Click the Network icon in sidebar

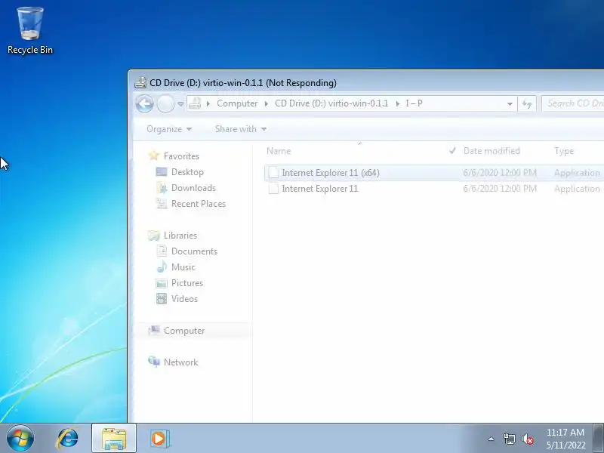tap(154, 362)
